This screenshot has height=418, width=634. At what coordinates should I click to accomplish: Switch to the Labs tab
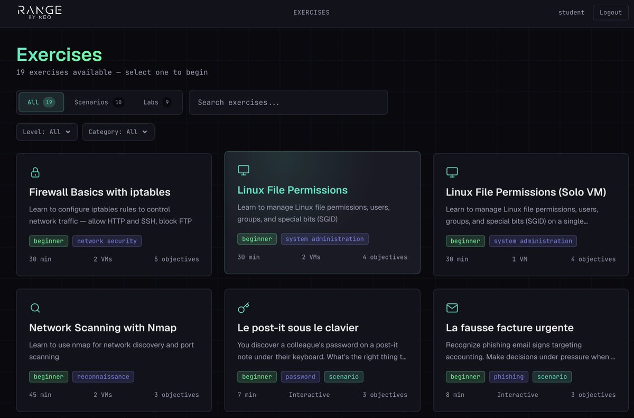157,102
